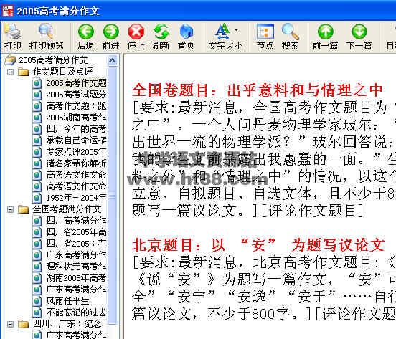Select the 四川、广东：纪念 folder

tap(67, 324)
